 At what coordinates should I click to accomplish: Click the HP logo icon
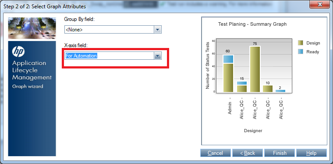tap(18, 51)
